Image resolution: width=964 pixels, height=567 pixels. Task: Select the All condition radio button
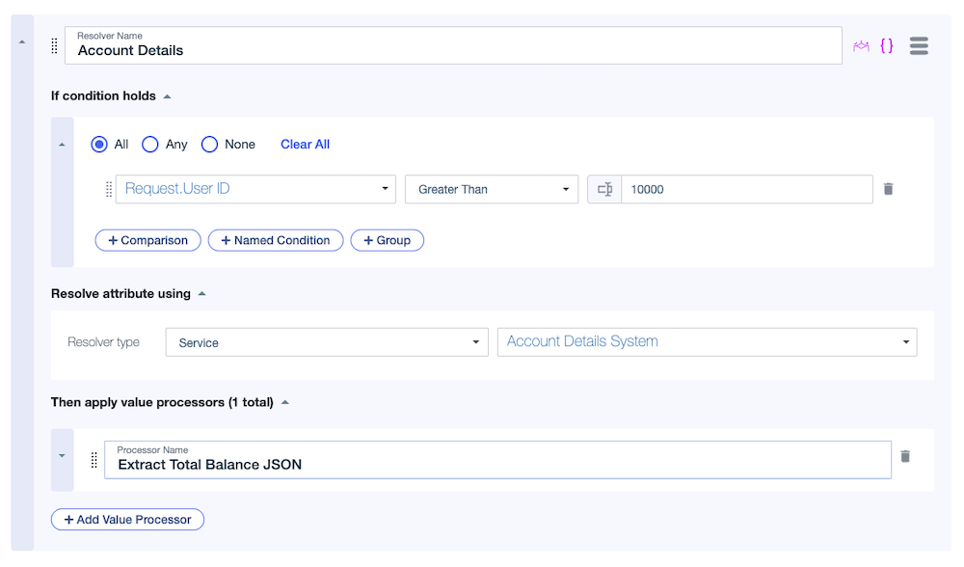[99, 144]
